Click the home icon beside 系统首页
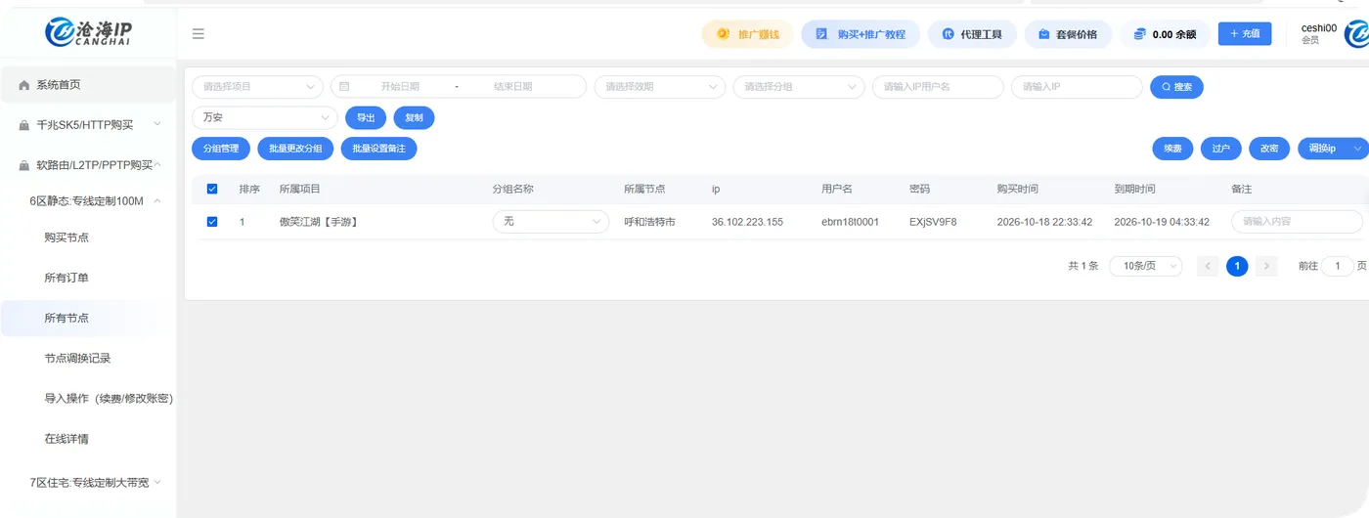The height and width of the screenshot is (518, 1369). pyautogui.click(x=24, y=85)
